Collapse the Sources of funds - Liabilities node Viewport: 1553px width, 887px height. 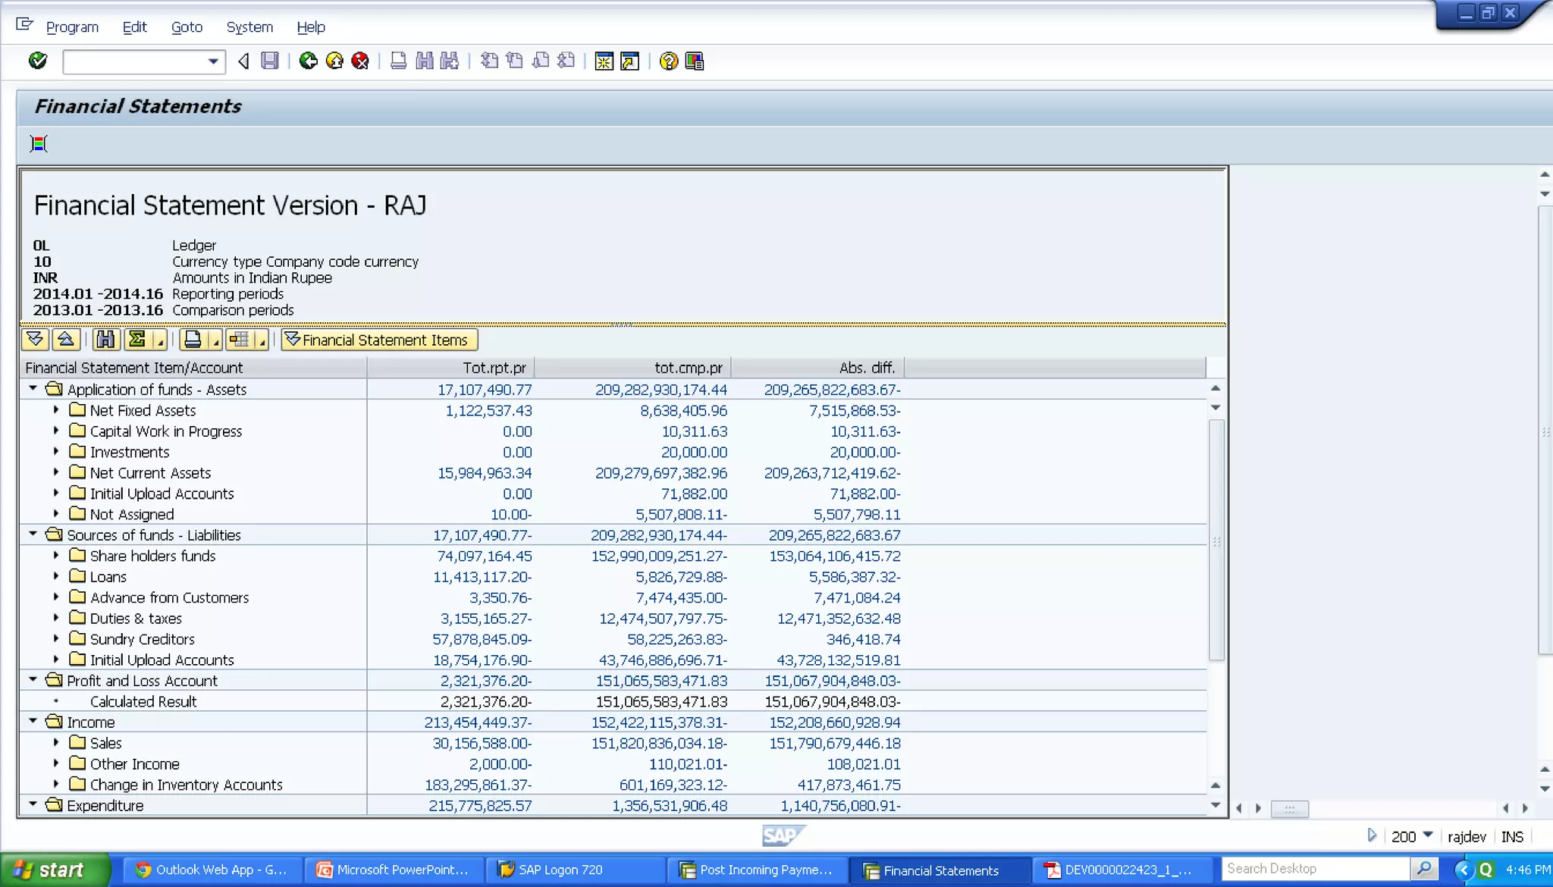coord(33,534)
